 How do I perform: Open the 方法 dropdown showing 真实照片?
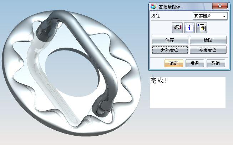[210, 16]
